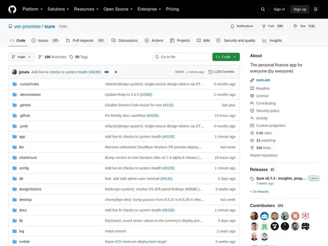Click the .devcontainer folder icon

tap(14, 94)
